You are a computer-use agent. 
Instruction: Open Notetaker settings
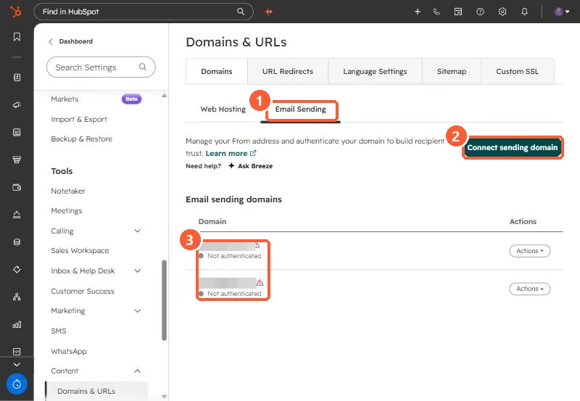coord(68,191)
